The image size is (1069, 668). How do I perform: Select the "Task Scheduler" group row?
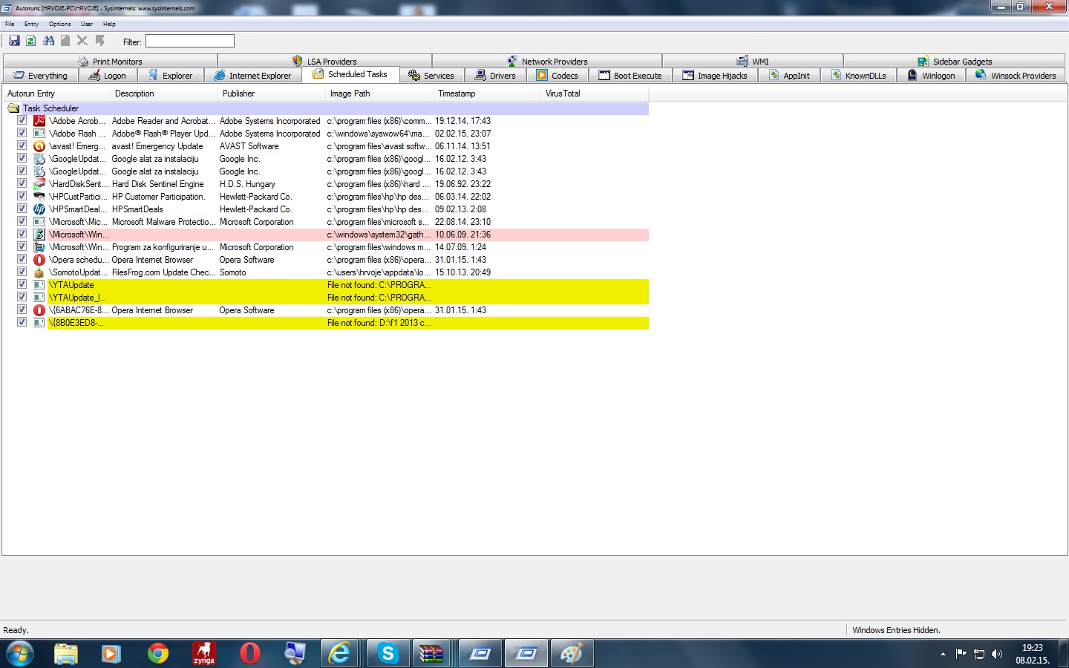(327, 108)
